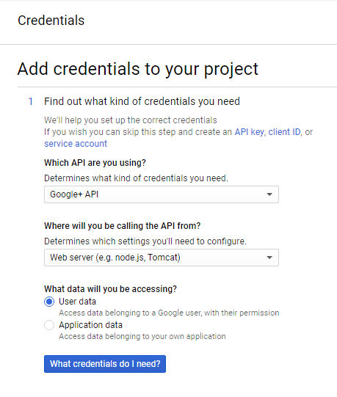Click Access data belonging to Google user description
Image resolution: width=337 pixels, height=397 pixels.
pos(169,313)
